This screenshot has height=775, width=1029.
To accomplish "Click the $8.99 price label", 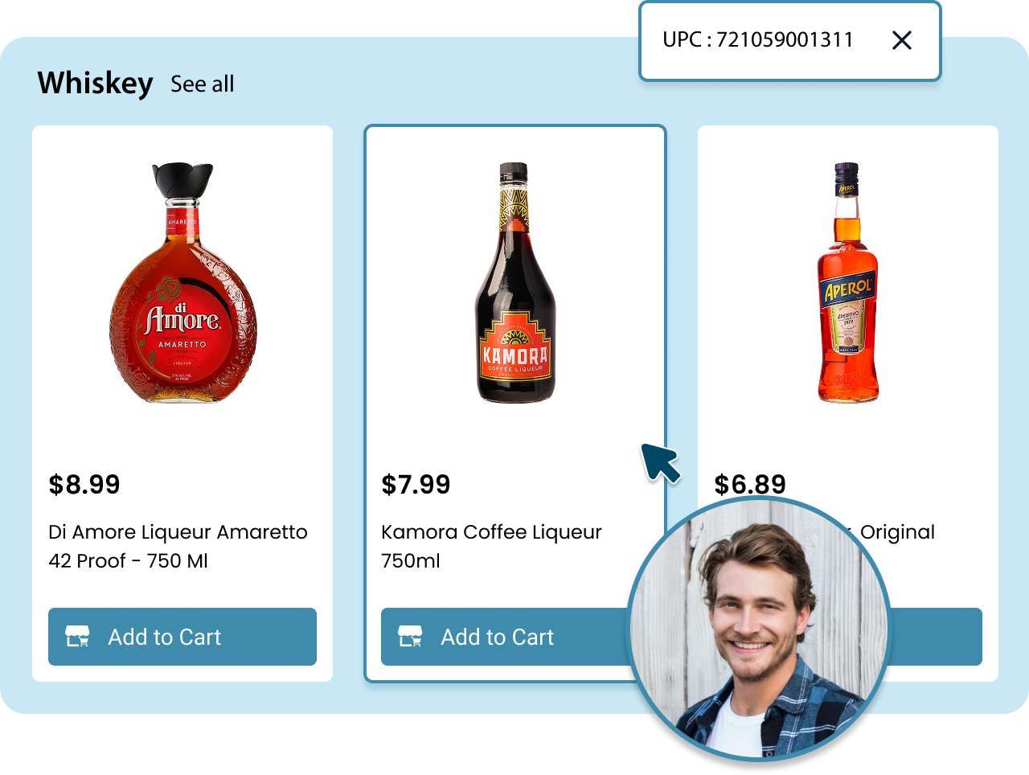I will 84,485.
